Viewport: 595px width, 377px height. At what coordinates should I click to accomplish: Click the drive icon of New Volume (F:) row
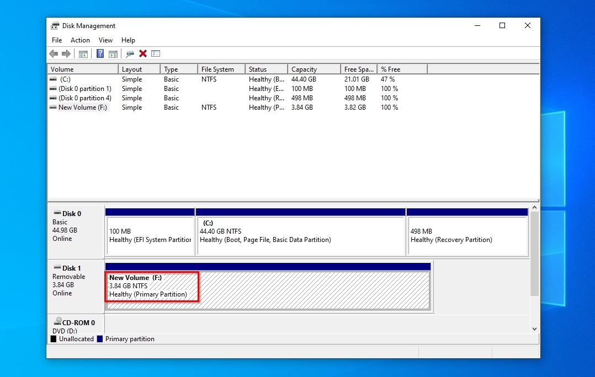pyautogui.click(x=53, y=107)
